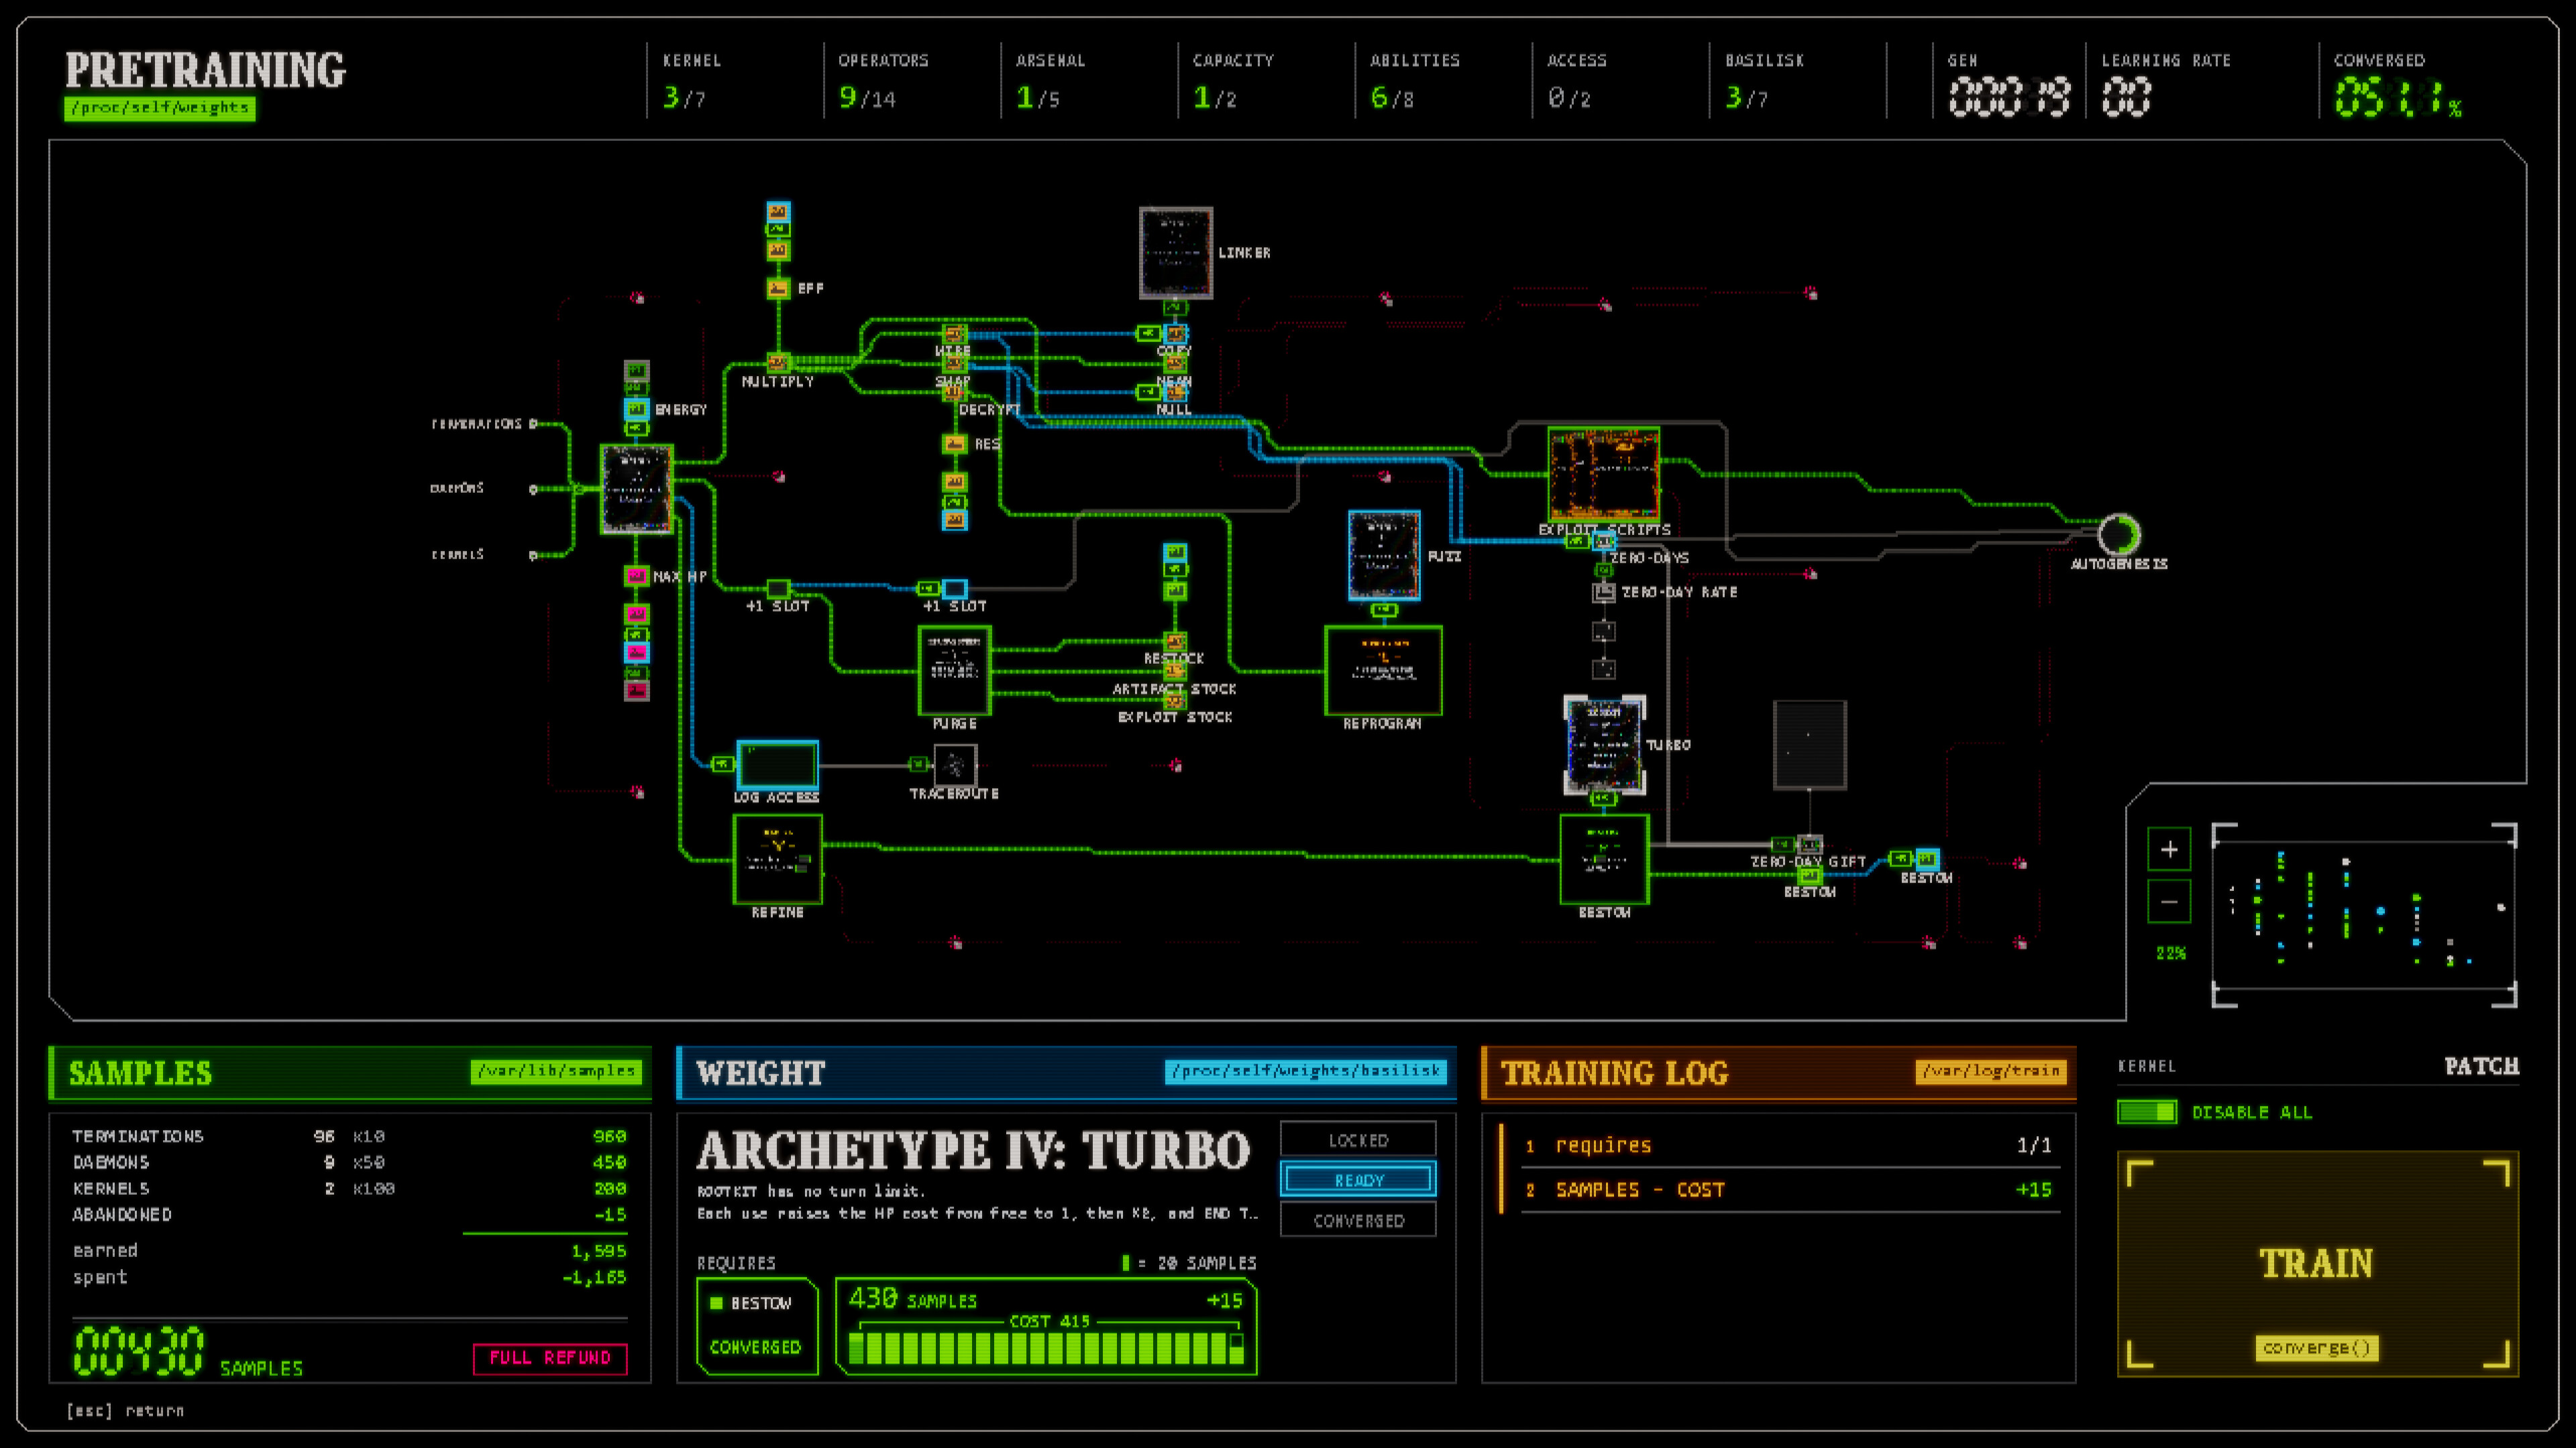Click the TRACEROUTE node
This screenshot has height=1448, width=2576.
point(955,766)
